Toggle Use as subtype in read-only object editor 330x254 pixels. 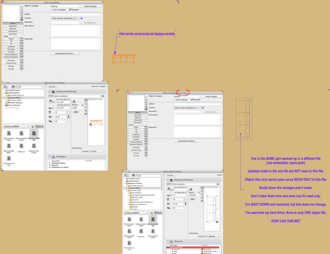pyautogui.click(x=174, y=100)
